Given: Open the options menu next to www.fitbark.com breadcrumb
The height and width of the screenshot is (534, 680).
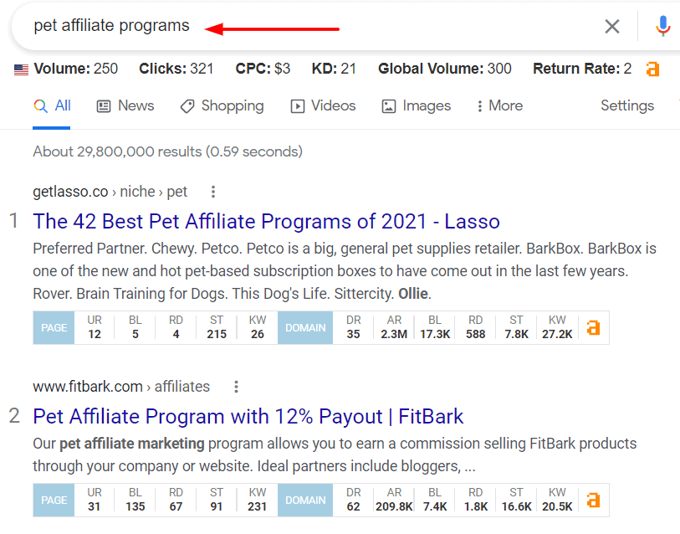Looking at the screenshot, I should click(x=236, y=387).
